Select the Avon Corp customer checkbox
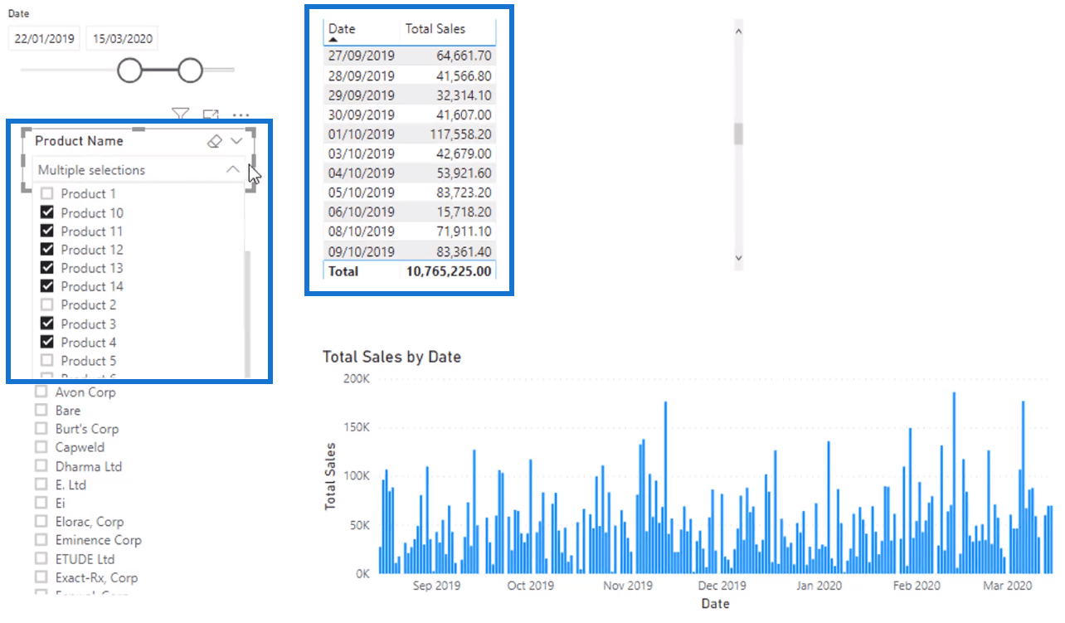 pyautogui.click(x=41, y=392)
